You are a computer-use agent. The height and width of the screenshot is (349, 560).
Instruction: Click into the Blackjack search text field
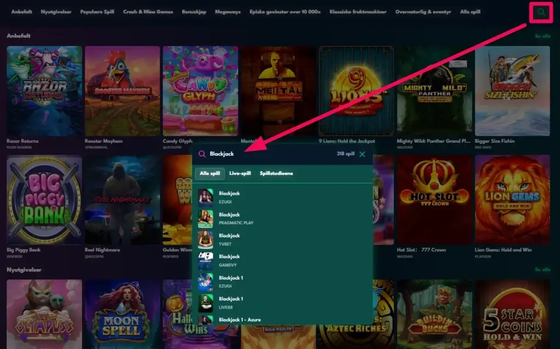(268, 154)
